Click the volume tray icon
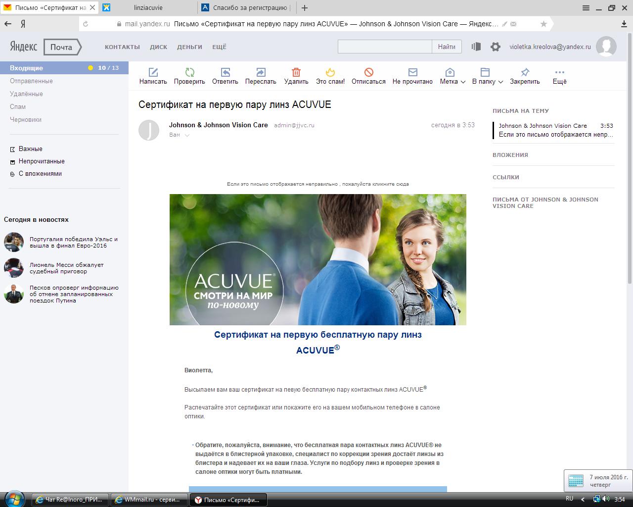 606,499
